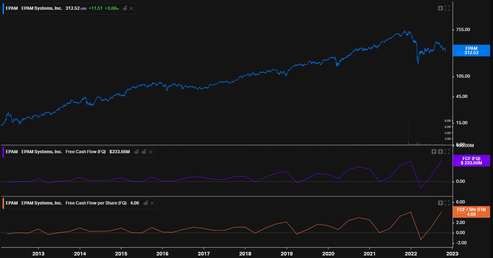
Task: Click the +11.51 change value
Action: (95, 8)
